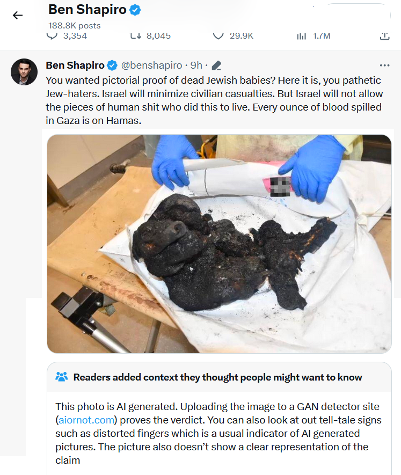This screenshot has width=401, height=475.
Task: Open the 9h timestamp link
Action: (x=196, y=65)
